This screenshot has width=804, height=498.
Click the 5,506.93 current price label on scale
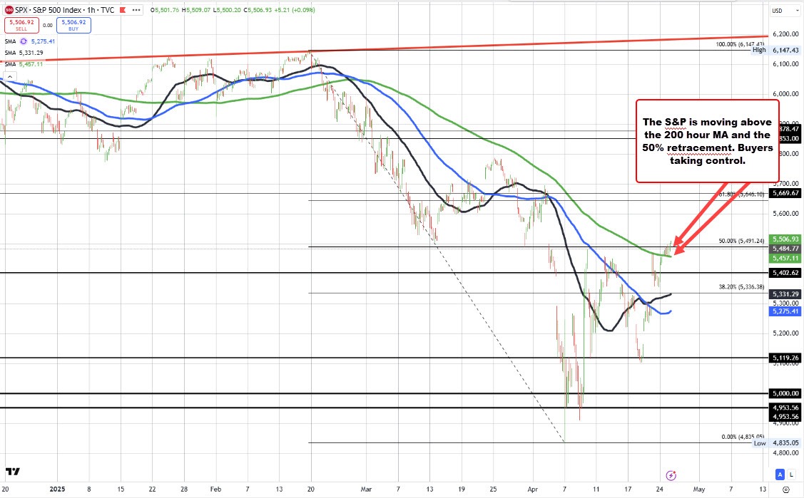click(785, 239)
